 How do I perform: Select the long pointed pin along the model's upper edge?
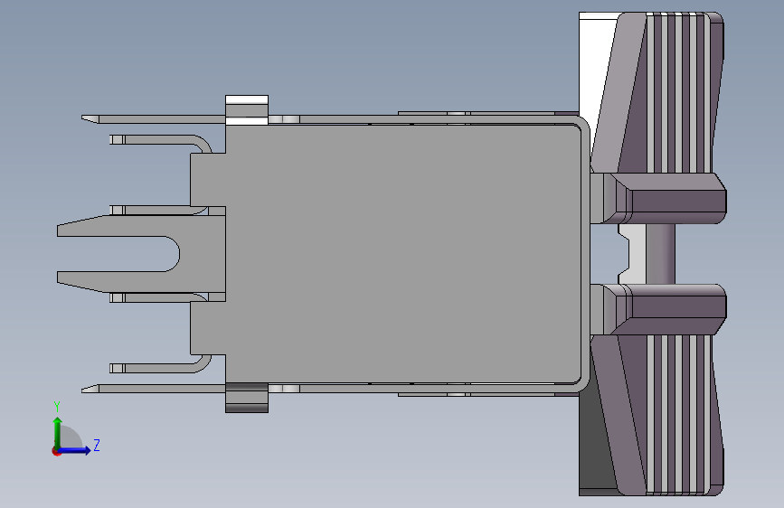154,119
